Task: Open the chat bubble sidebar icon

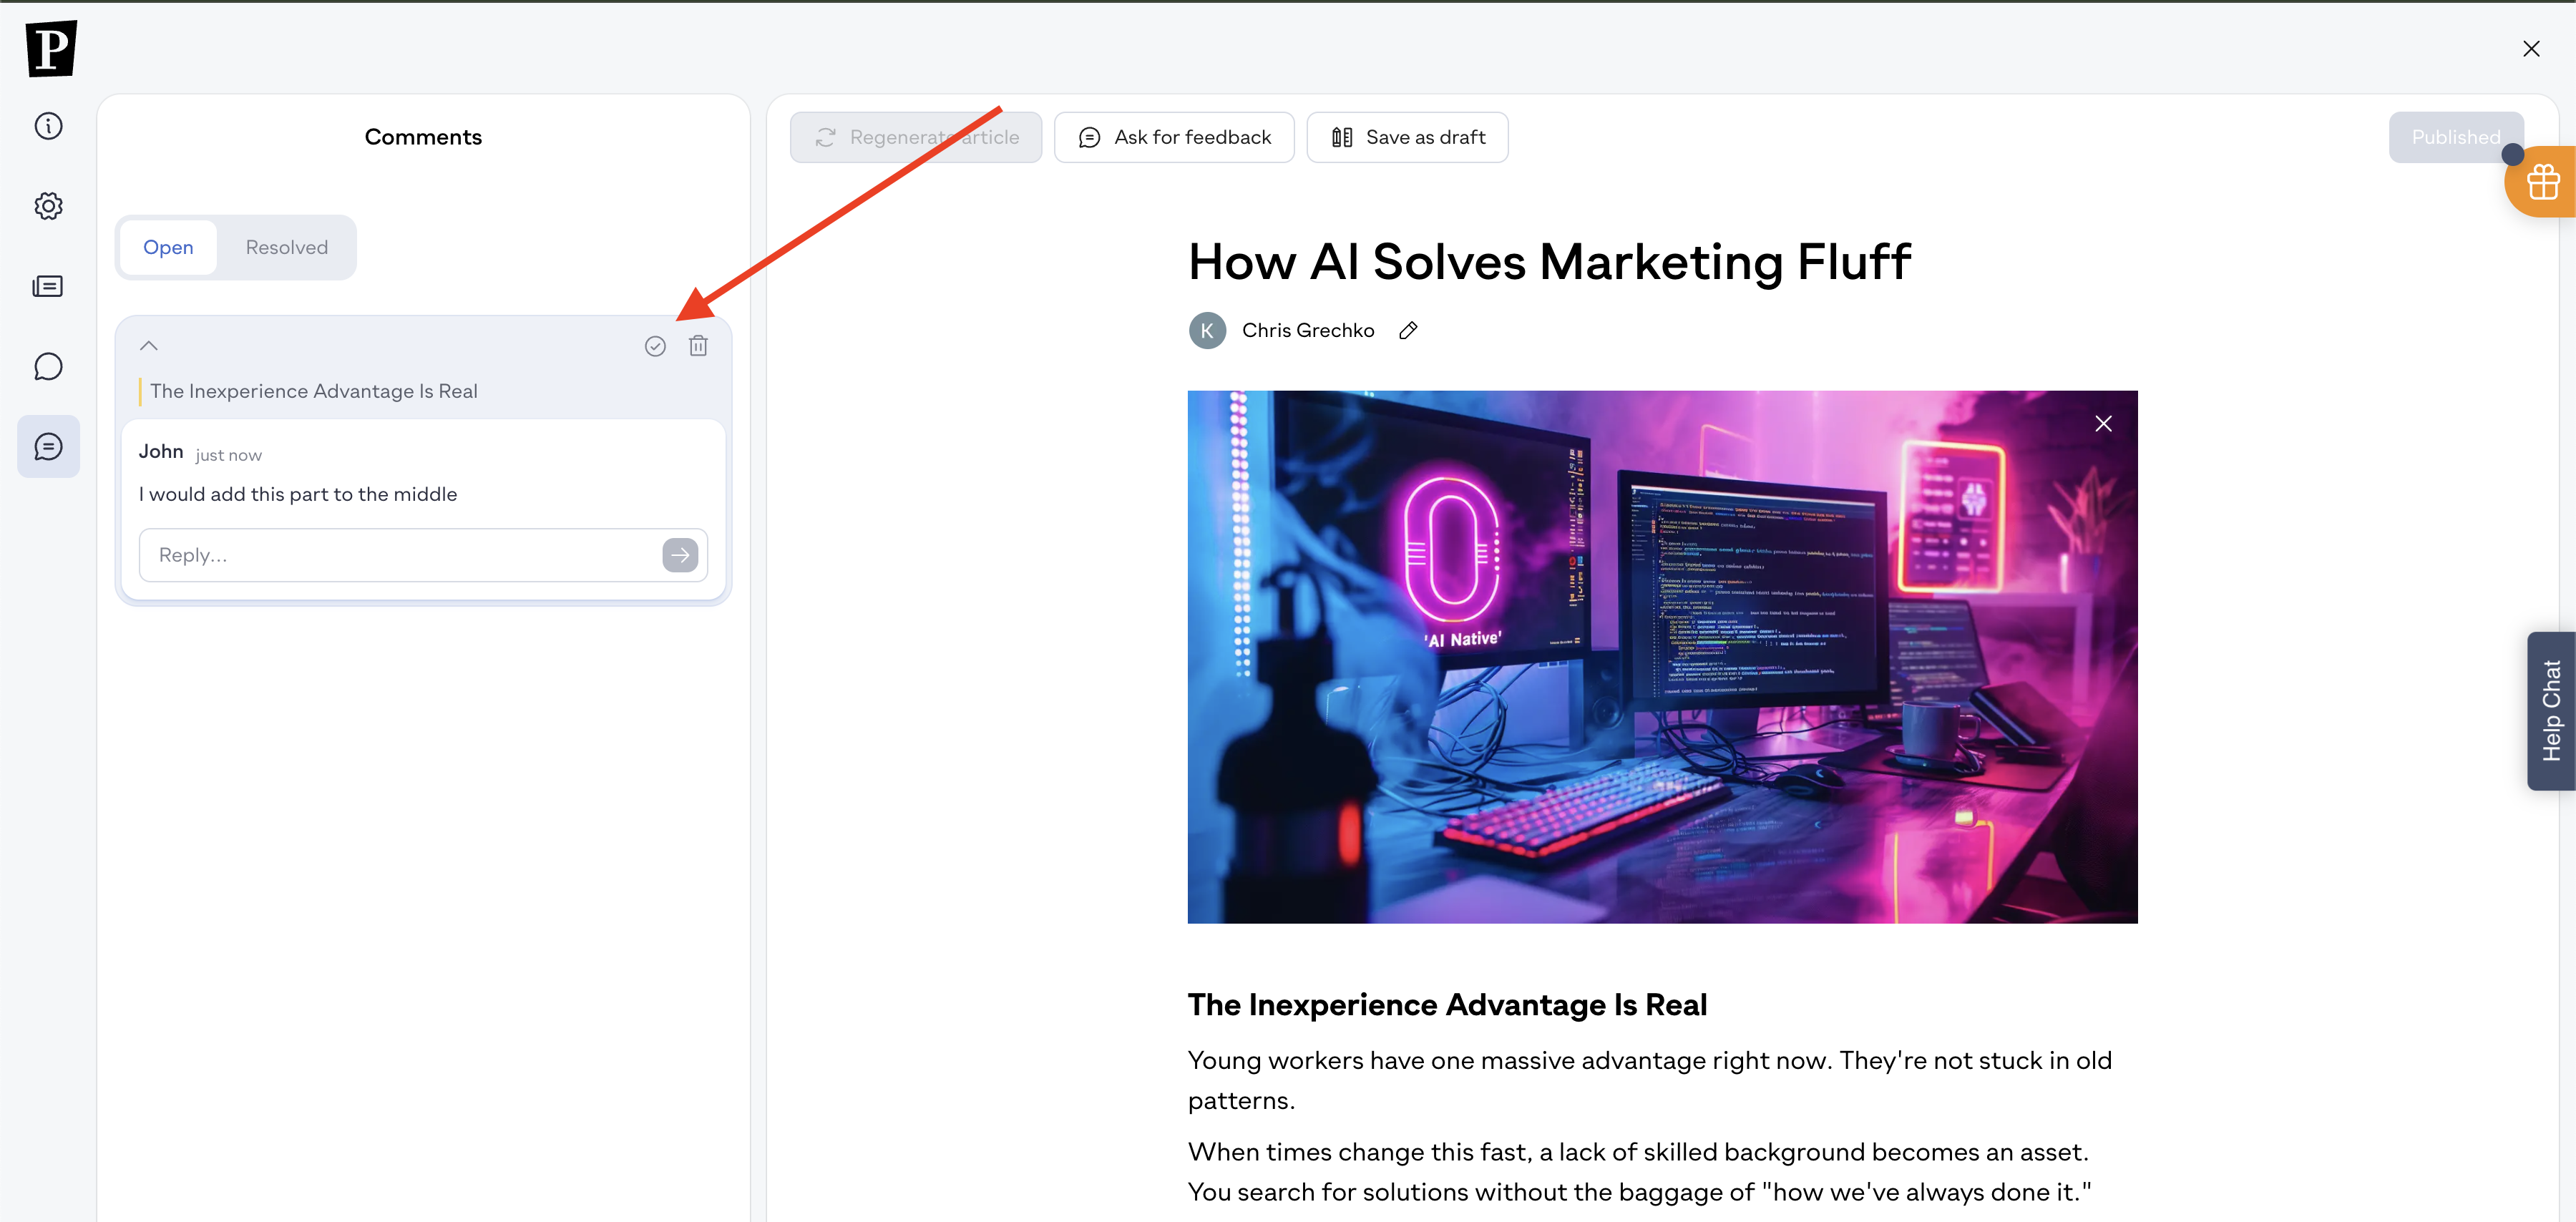Action: tap(48, 367)
